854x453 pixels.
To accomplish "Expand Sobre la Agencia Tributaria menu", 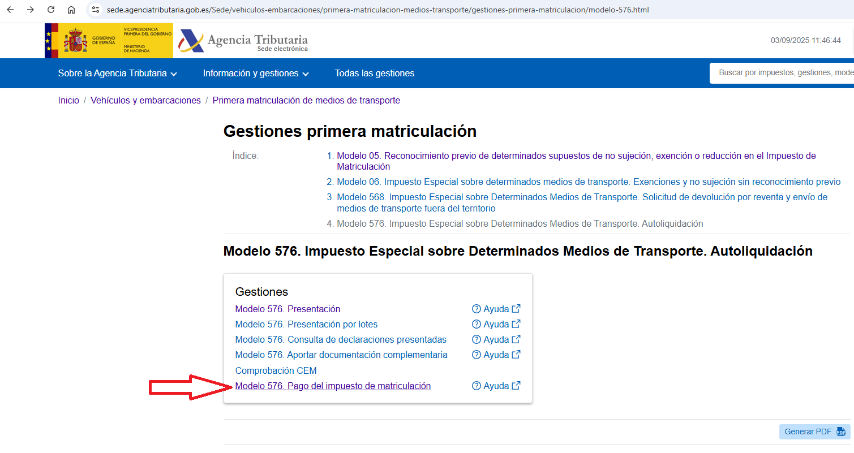I will point(118,74).
